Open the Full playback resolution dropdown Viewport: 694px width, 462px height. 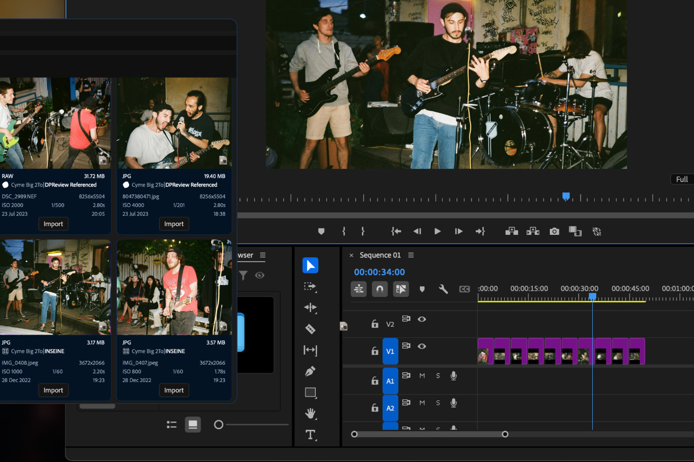click(681, 179)
